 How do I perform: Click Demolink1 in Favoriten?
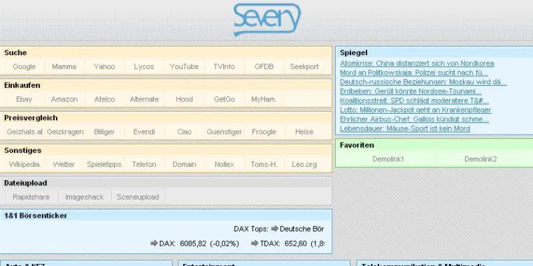pyautogui.click(x=388, y=158)
